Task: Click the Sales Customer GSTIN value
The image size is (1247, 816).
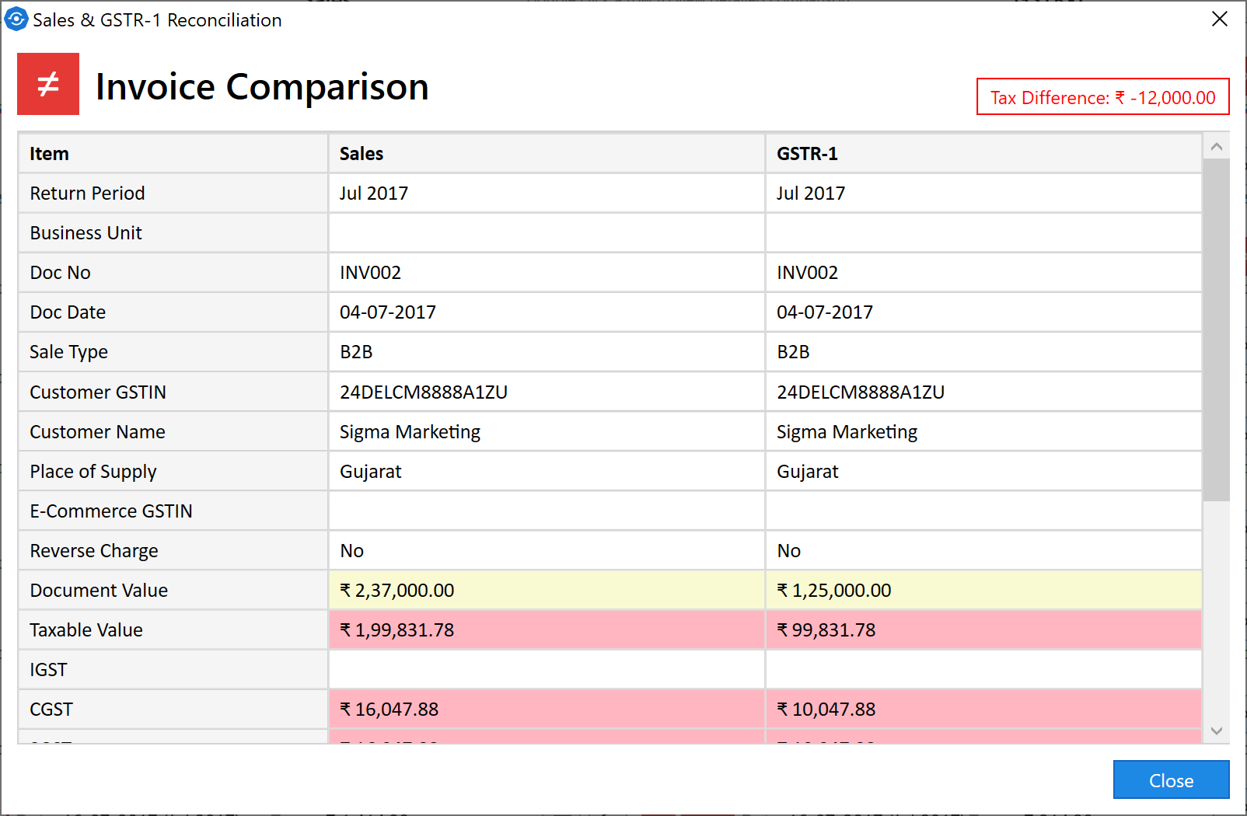Action: tap(424, 392)
